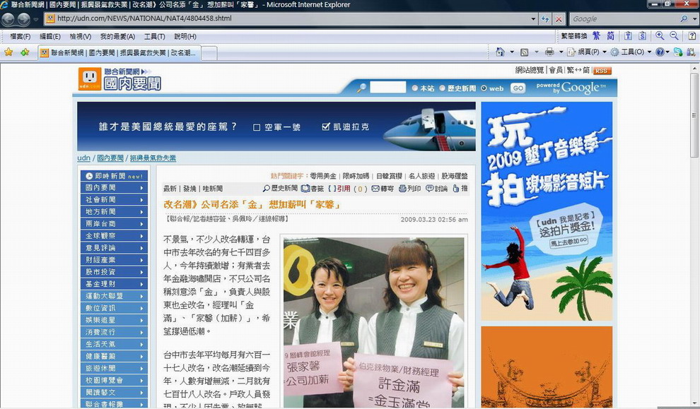Open the 零用美金 hot keyword link

click(323, 176)
